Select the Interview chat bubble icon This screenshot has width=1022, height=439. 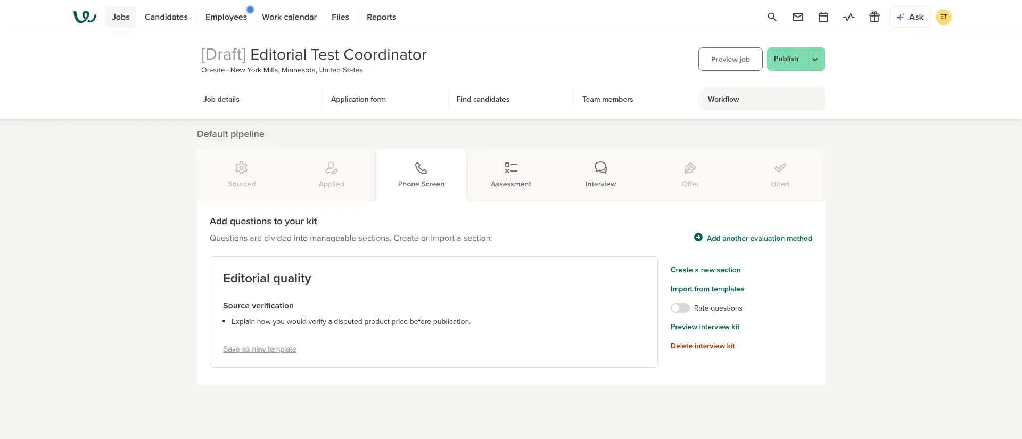coord(600,168)
